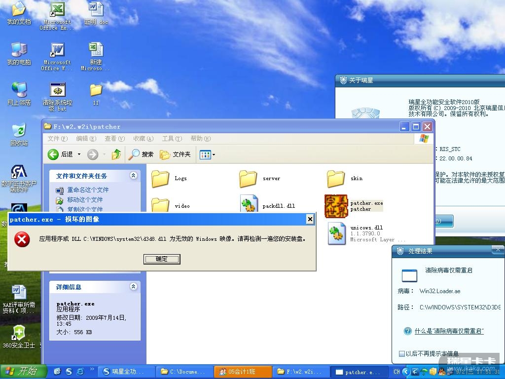505x379 pixels.
Task: Select the video folder
Action: pyautogui.click(x=171, y=205)
